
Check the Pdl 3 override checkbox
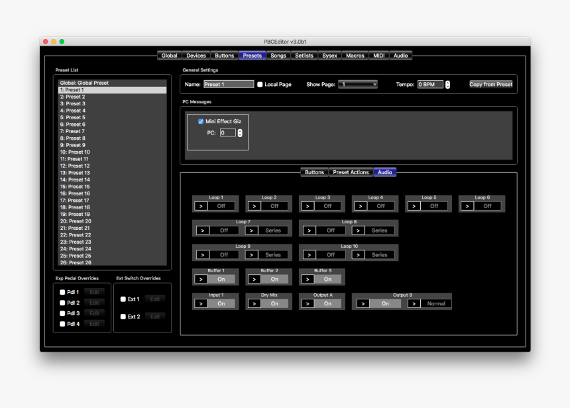point(62,313)
